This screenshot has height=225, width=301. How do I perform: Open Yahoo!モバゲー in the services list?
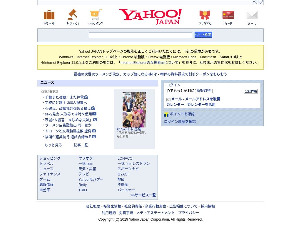click(91, 179)
